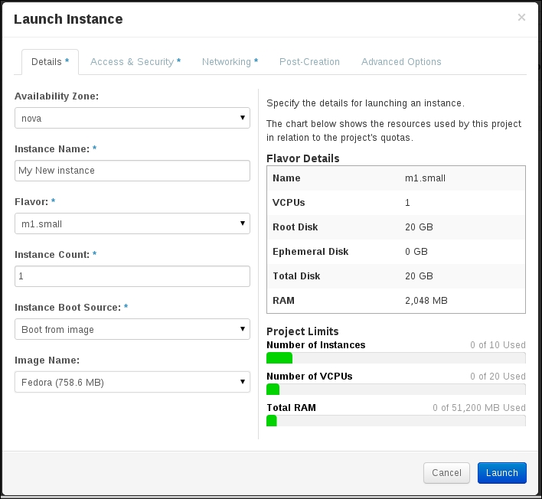The image size is (542, 499).
Task: Open the Instance Boot Source dropdown
Action: tap(132, 329)
